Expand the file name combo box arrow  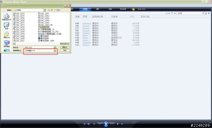tap(55, 48)
